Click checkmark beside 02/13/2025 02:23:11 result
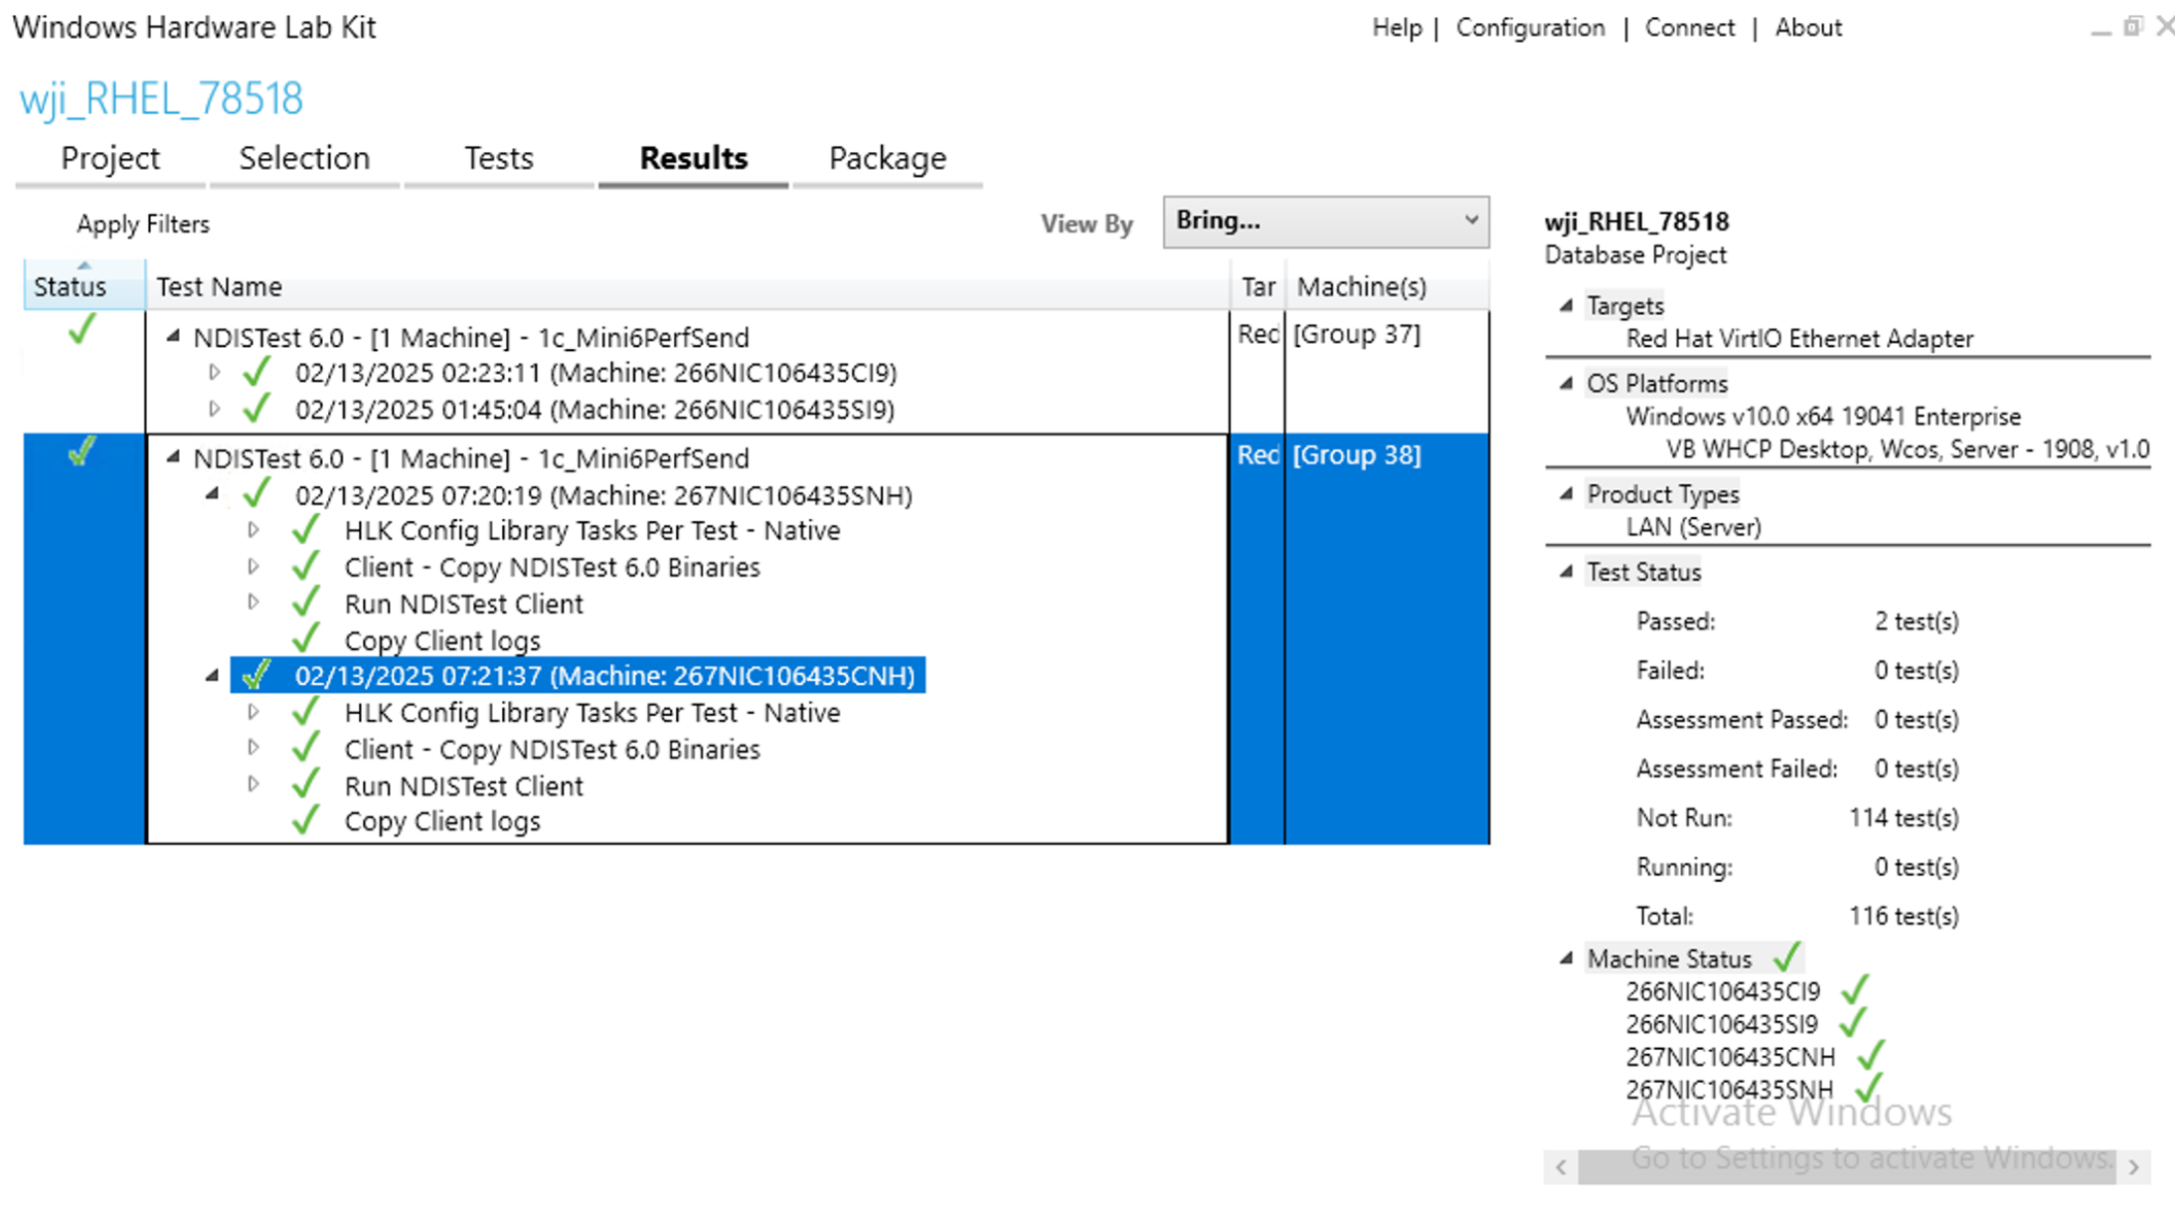This screenshot has height=1217, width=2175. tap(257, 373)
